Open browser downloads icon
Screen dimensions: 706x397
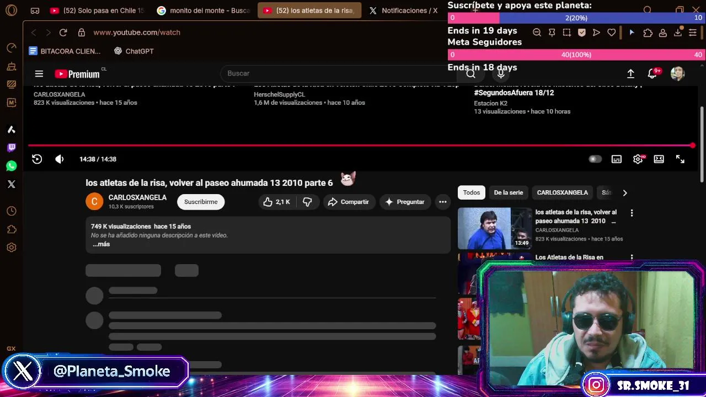(678, 33)
